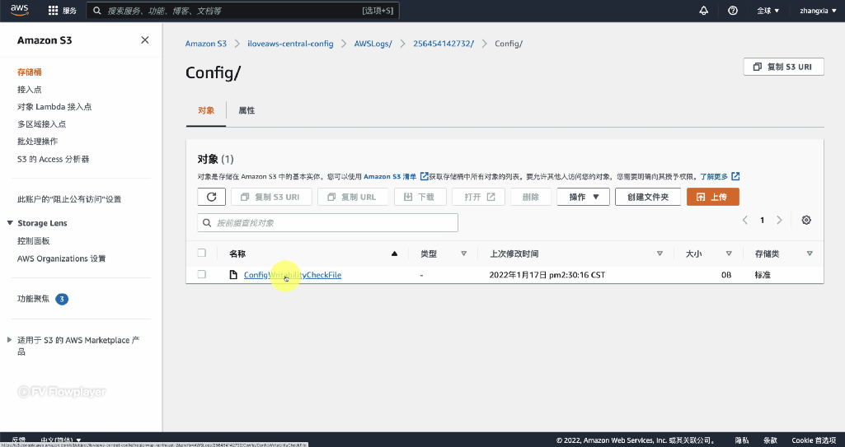
Task: Open the 中文(简体) language selector
Action: [x=61, y=440]
